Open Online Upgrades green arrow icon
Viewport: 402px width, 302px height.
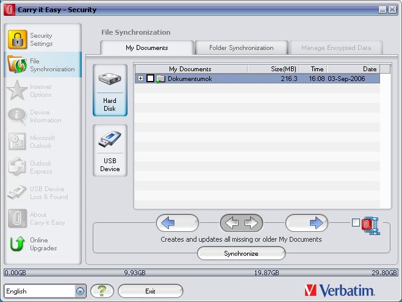tap(17, 244)
